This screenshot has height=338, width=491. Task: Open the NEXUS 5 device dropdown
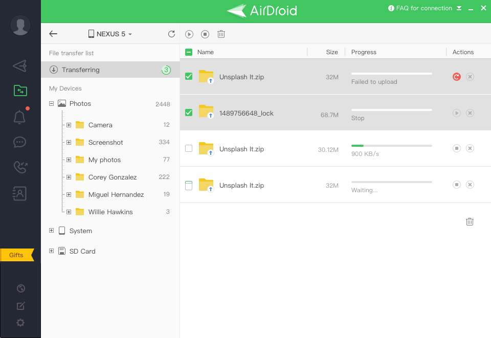(x=110, y=34)
